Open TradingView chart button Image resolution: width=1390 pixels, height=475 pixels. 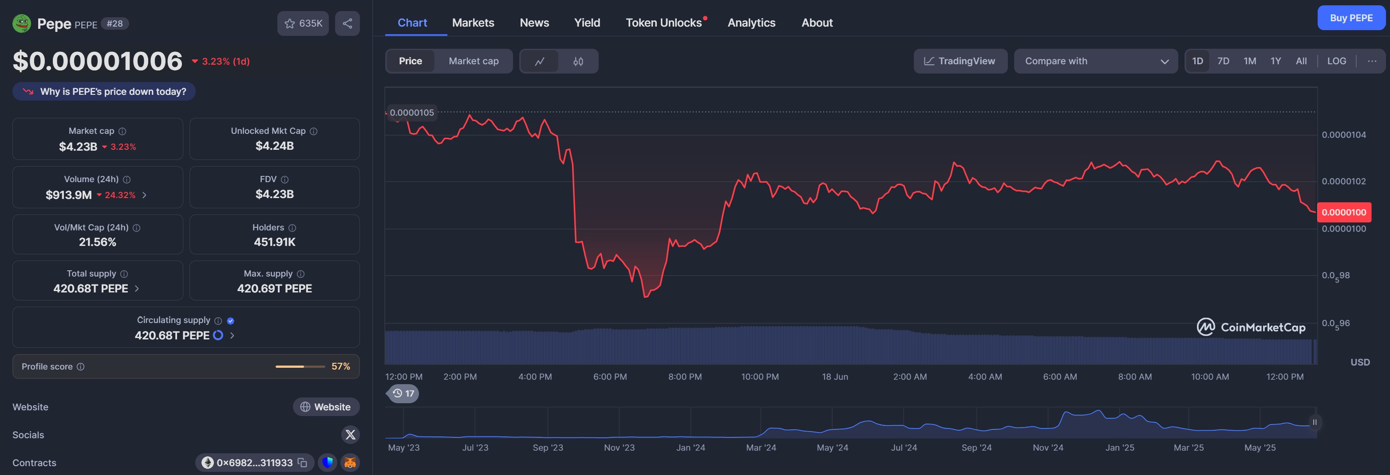coord(960,61)
